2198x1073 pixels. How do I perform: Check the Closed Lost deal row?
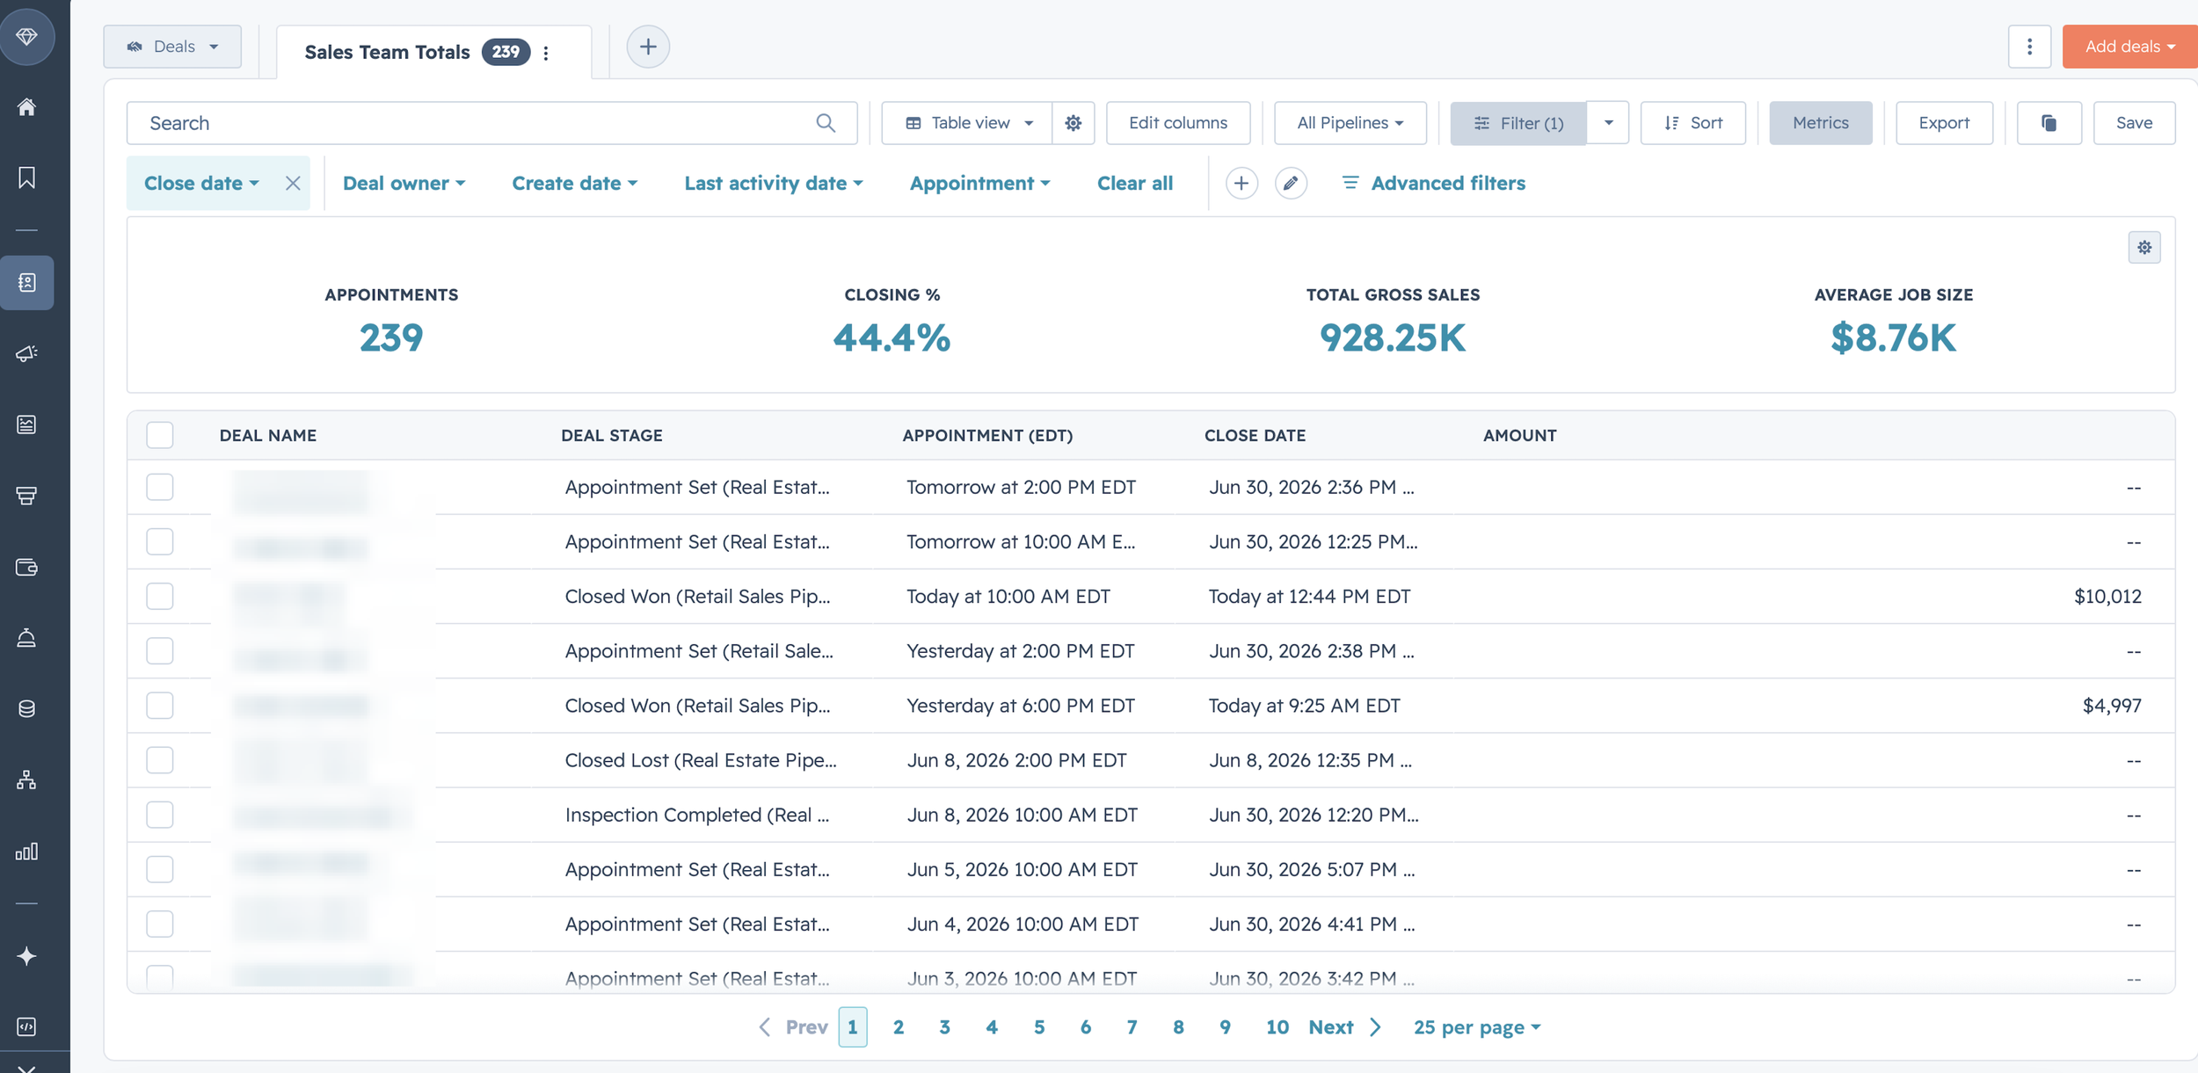(x=160, y=760)
